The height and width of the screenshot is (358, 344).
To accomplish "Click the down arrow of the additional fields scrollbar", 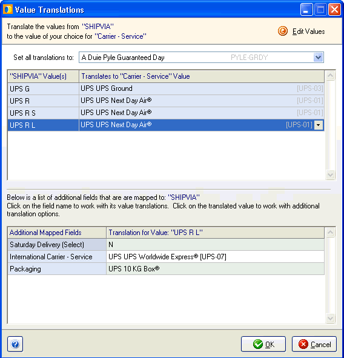I will 330,318.
